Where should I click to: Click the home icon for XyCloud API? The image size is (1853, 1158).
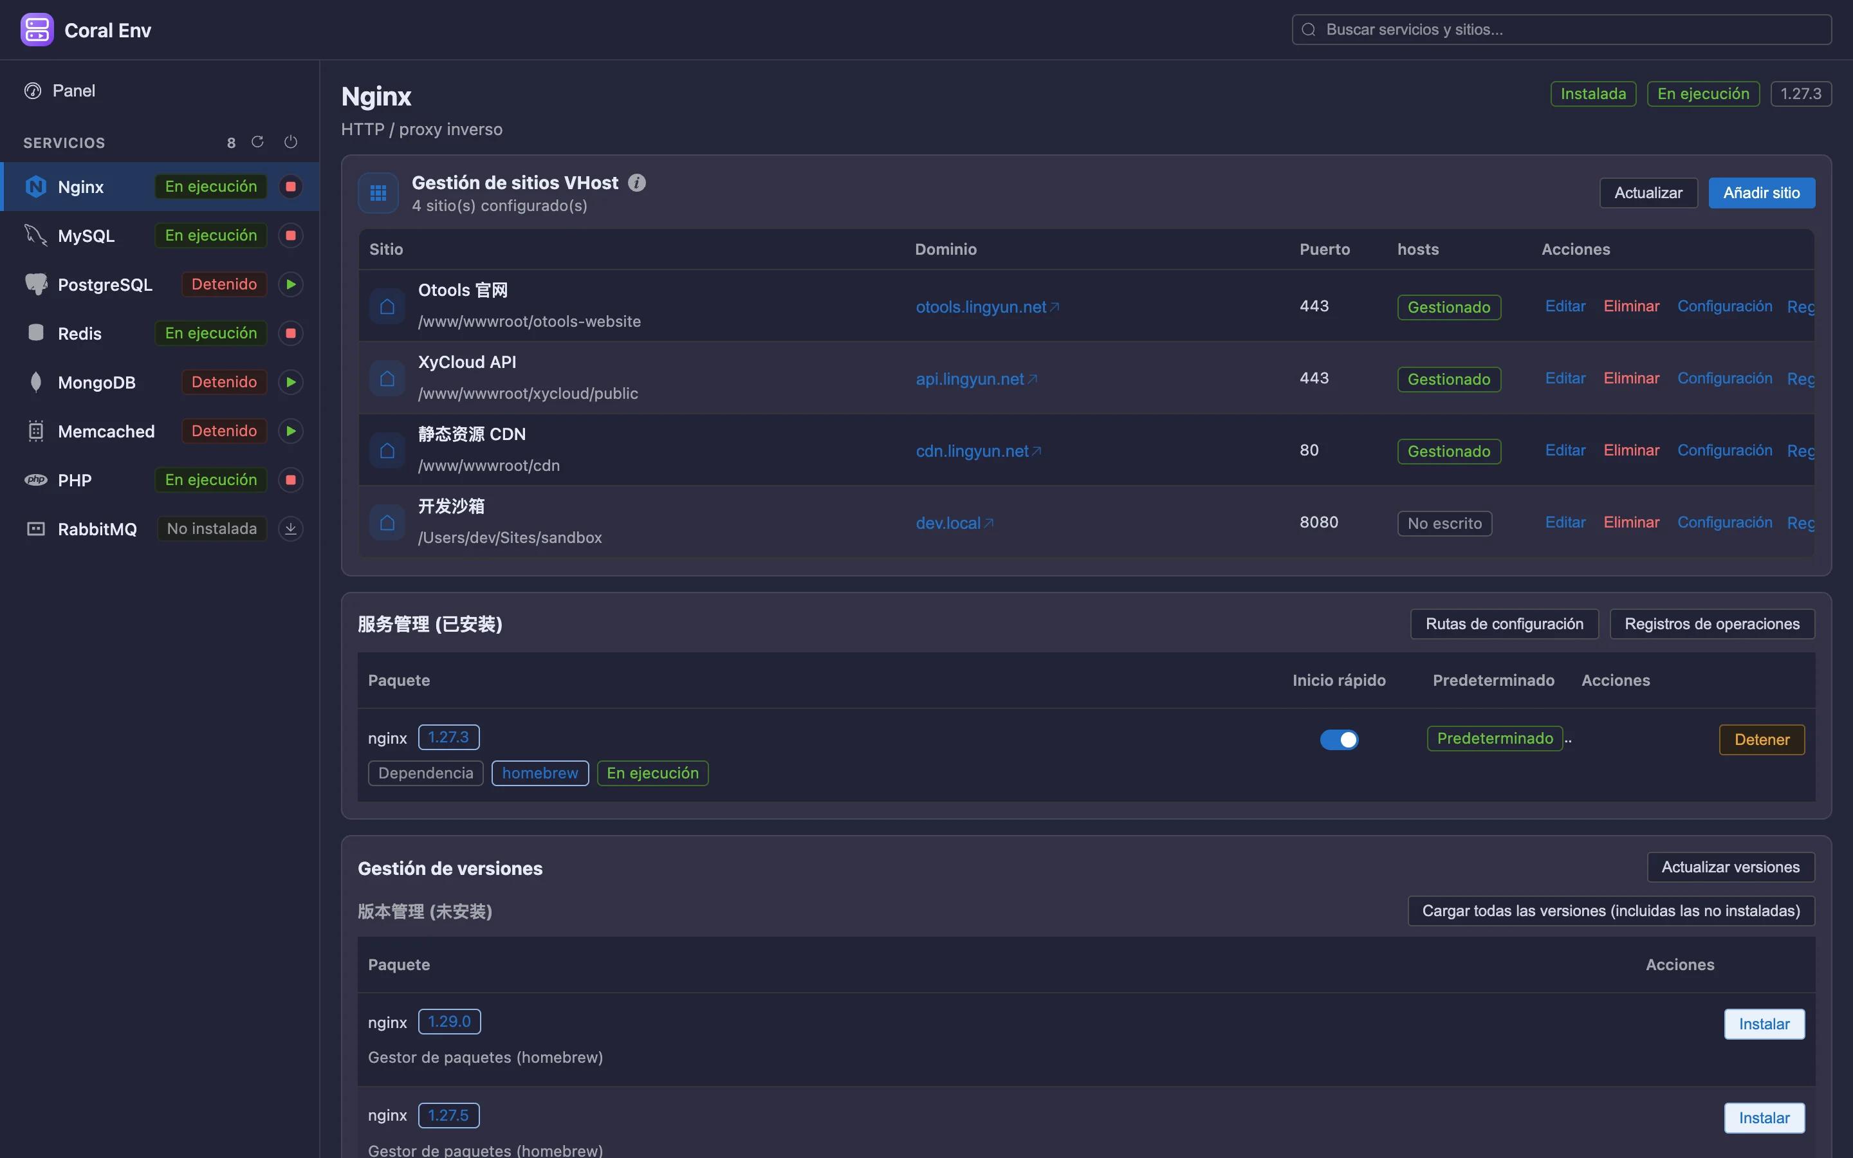click(387, 378)
